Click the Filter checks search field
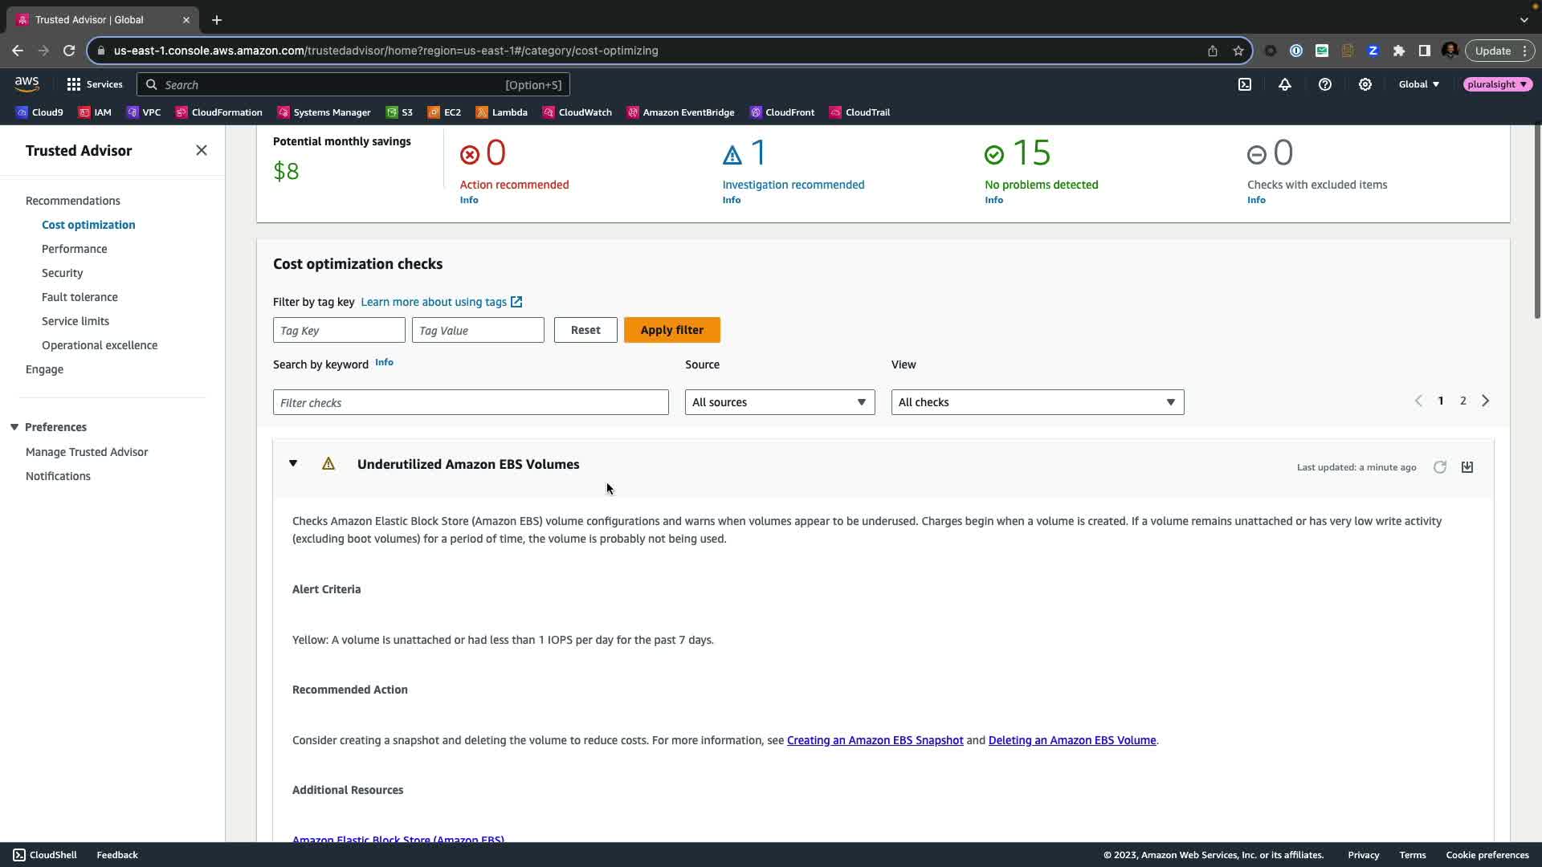This screenshot has height=867, width=1542. pyautogui.click(x=471, y=402)
